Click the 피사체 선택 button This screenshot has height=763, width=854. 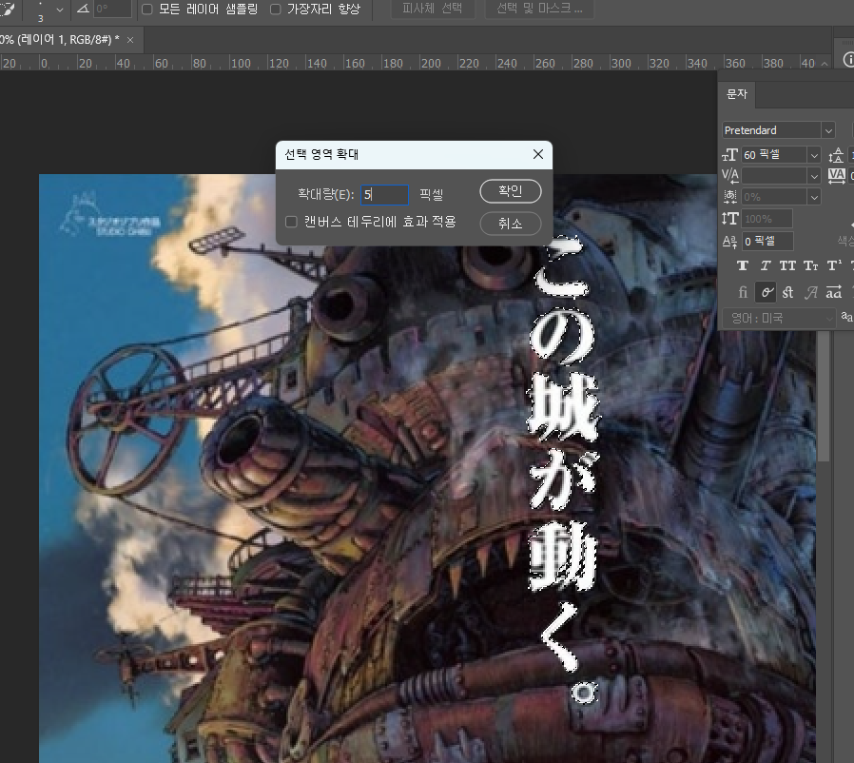[432, 9]
